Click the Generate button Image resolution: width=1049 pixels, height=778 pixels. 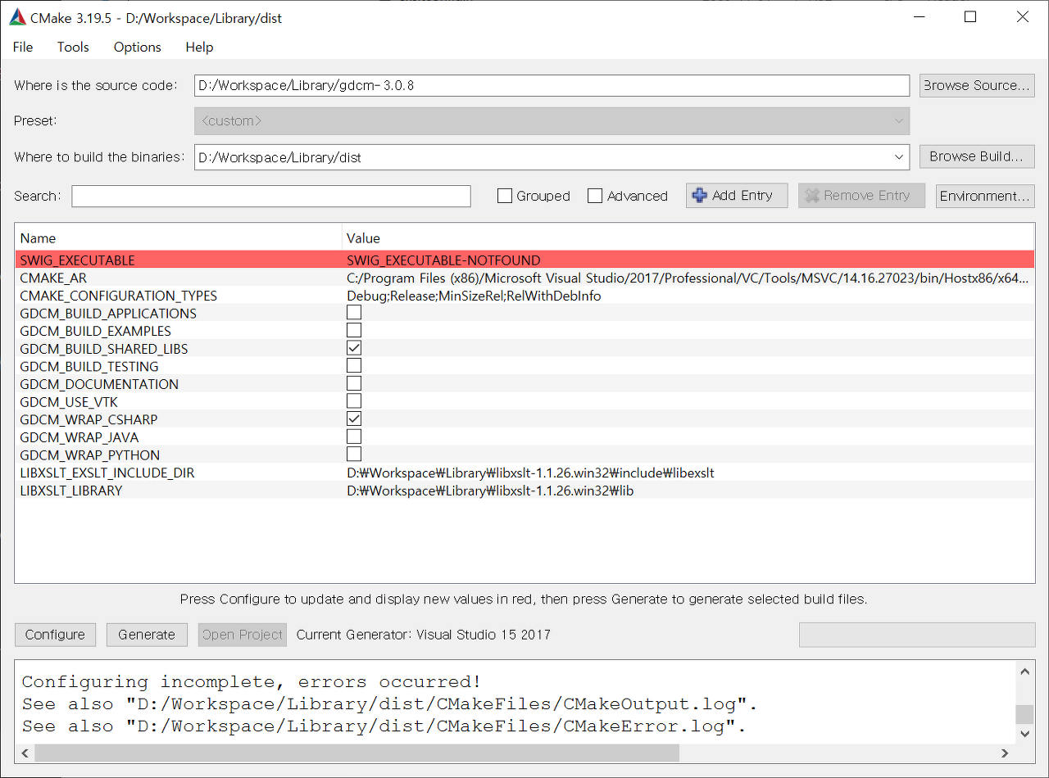pyautogui.click(x=147, y=635)
